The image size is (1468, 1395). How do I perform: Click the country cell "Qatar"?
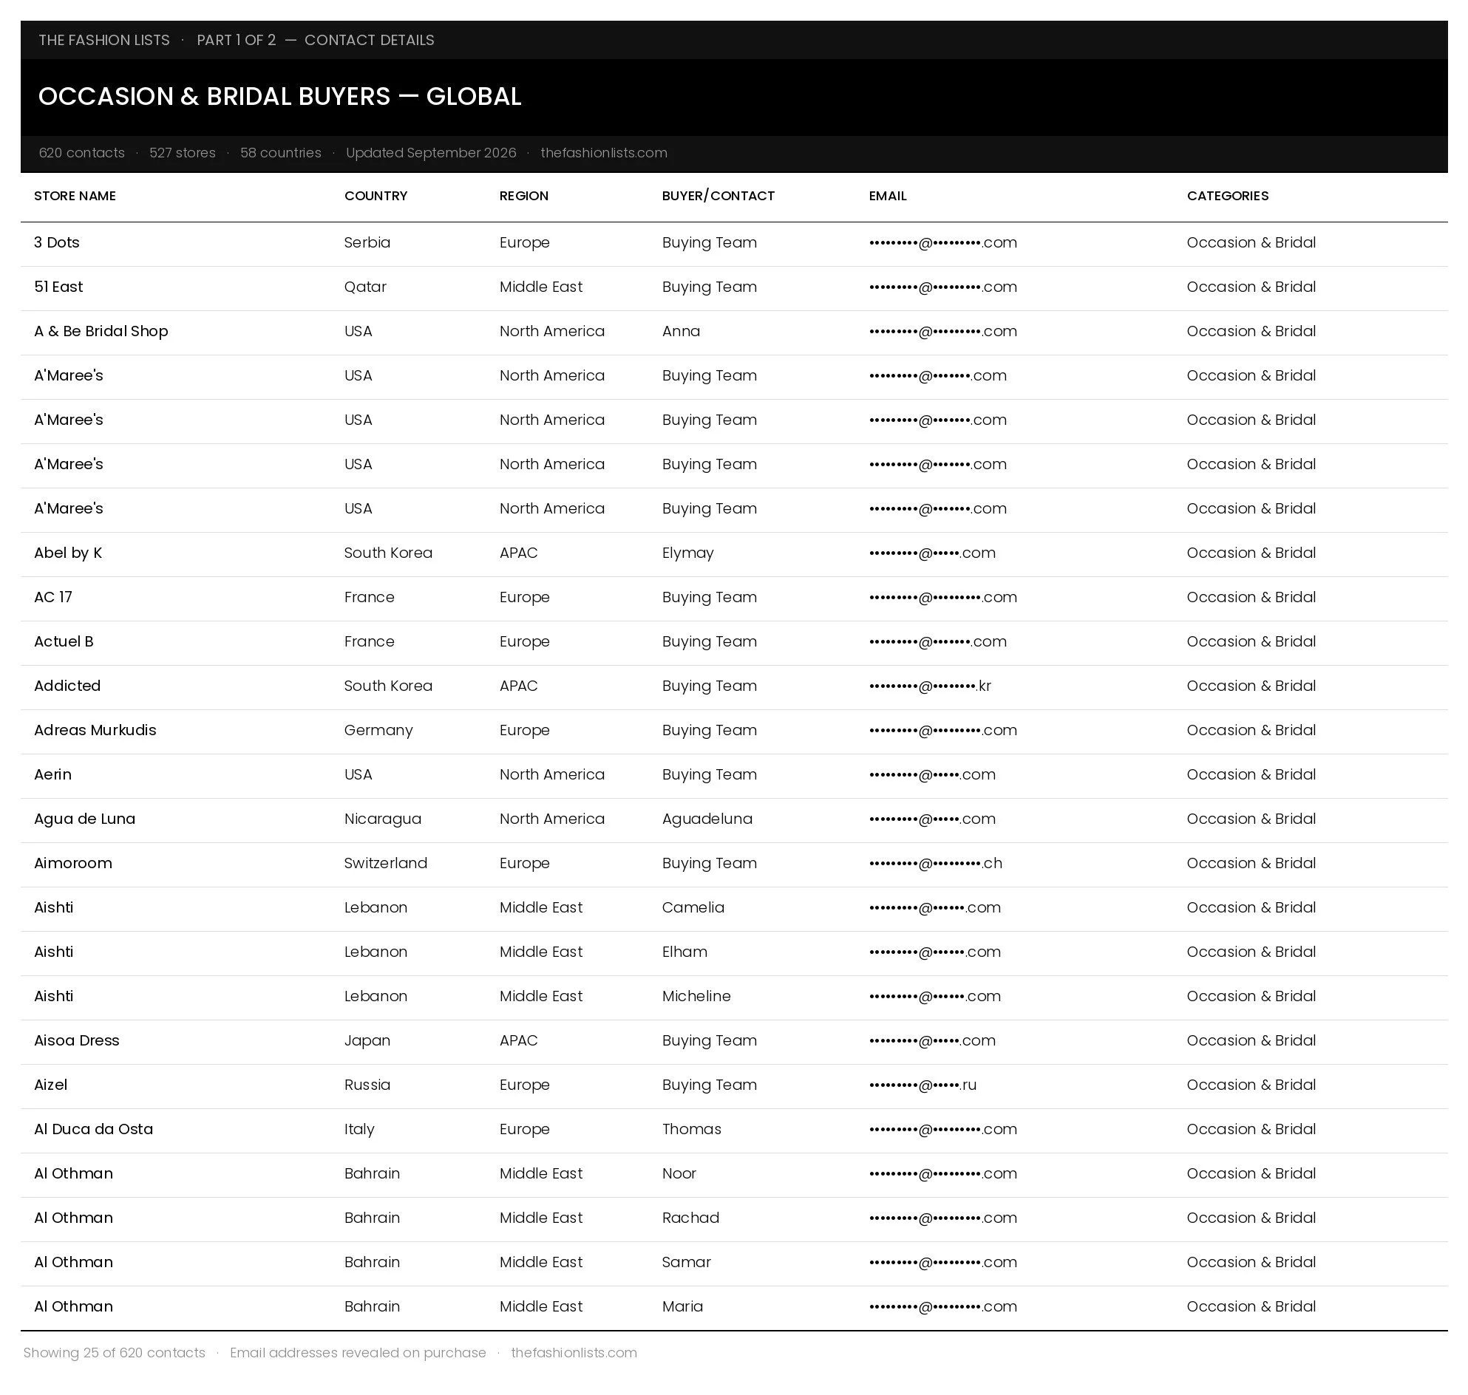click(x=365, y=287)
